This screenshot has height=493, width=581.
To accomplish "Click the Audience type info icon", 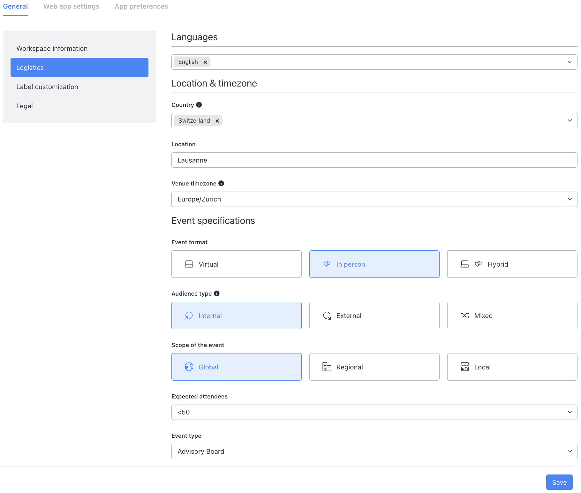I will tap(217, 293).
